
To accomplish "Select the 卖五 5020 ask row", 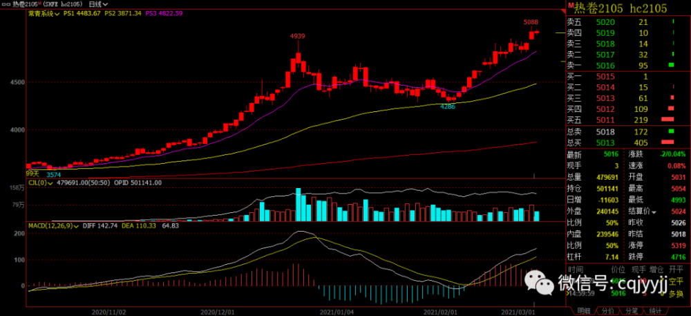I will click(x=627, y=22).
